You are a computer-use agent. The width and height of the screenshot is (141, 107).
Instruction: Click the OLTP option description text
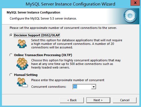pyautogui.click(x=76, y=64)
